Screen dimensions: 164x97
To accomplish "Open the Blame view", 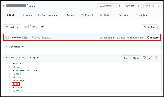I will [x=136, y=58].
